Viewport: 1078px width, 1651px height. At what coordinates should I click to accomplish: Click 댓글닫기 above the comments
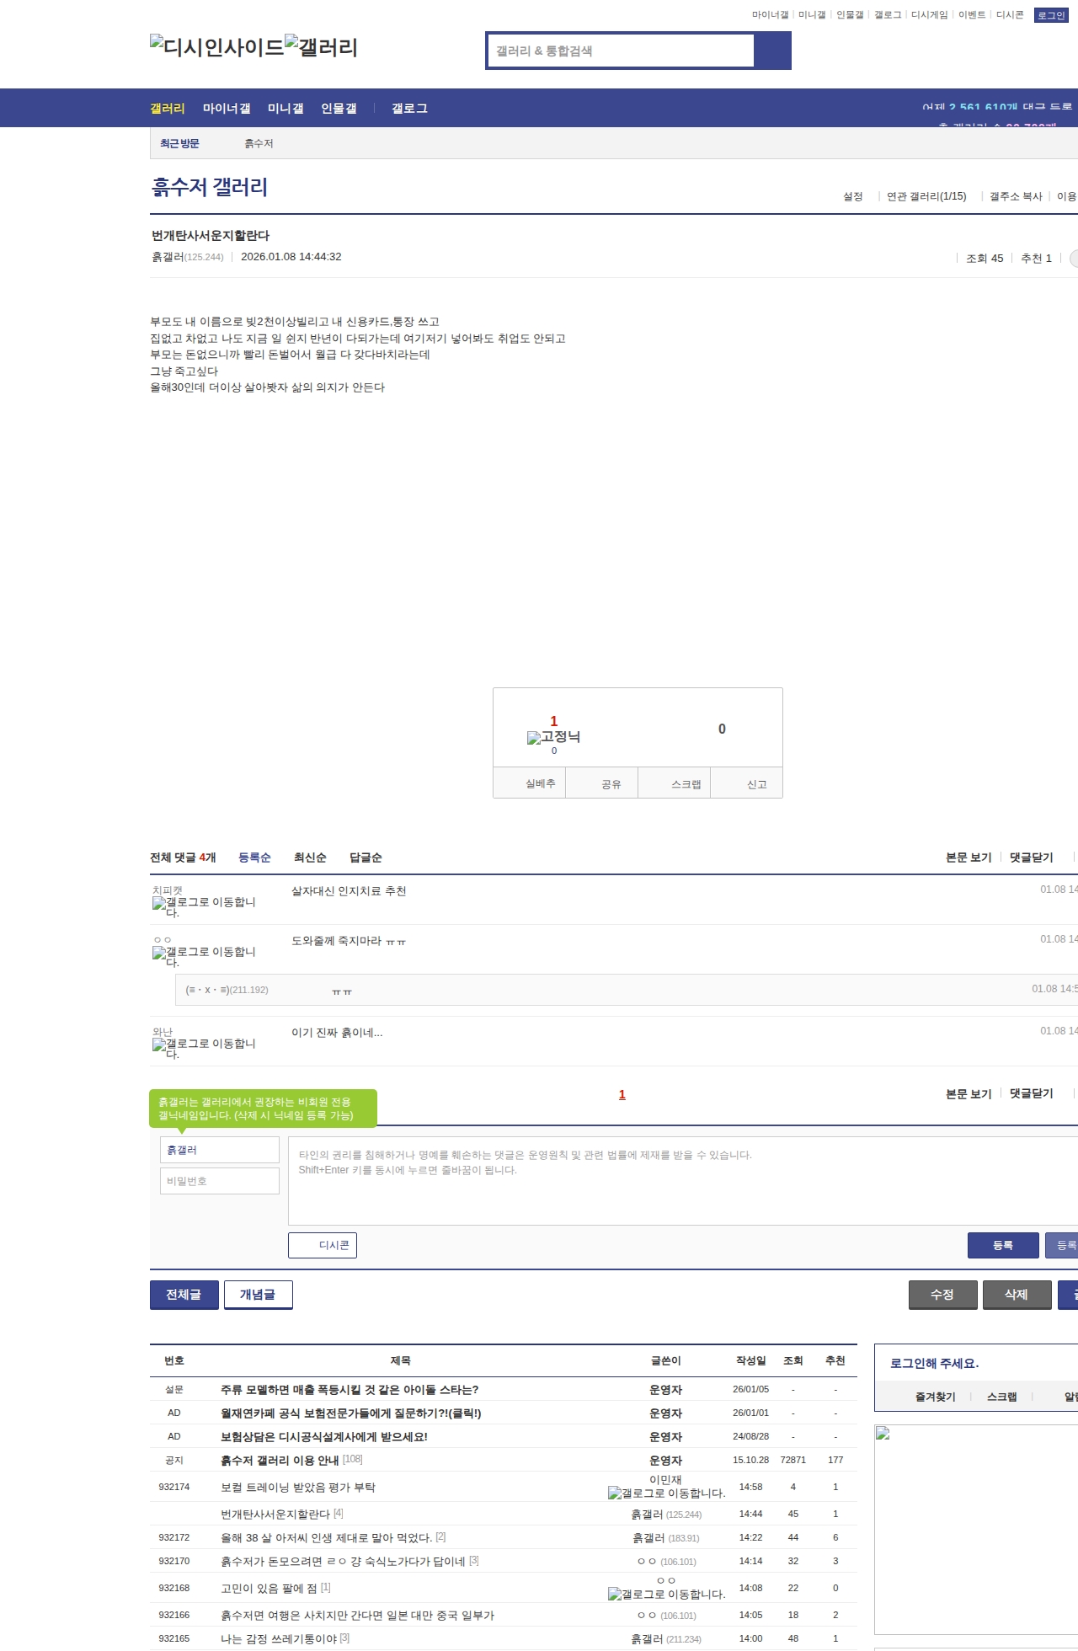[x=1032, y=858]
